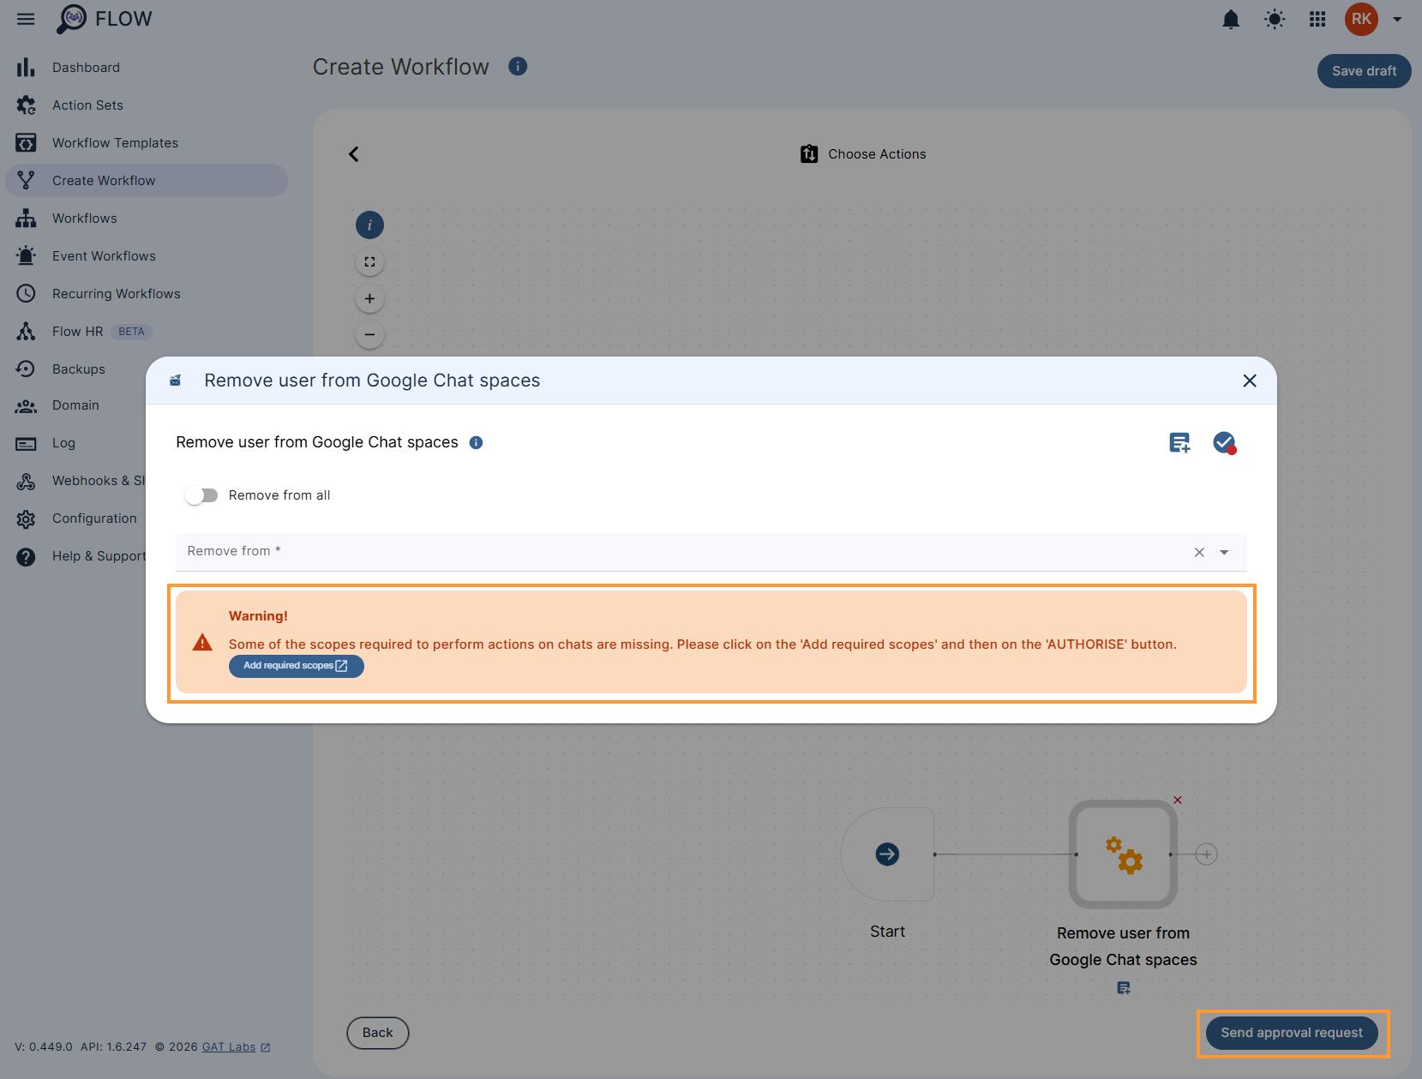Click the add note icon in dialog
The height and width of the screenshot is (1079, 1422).
[x=1180, y=443]
